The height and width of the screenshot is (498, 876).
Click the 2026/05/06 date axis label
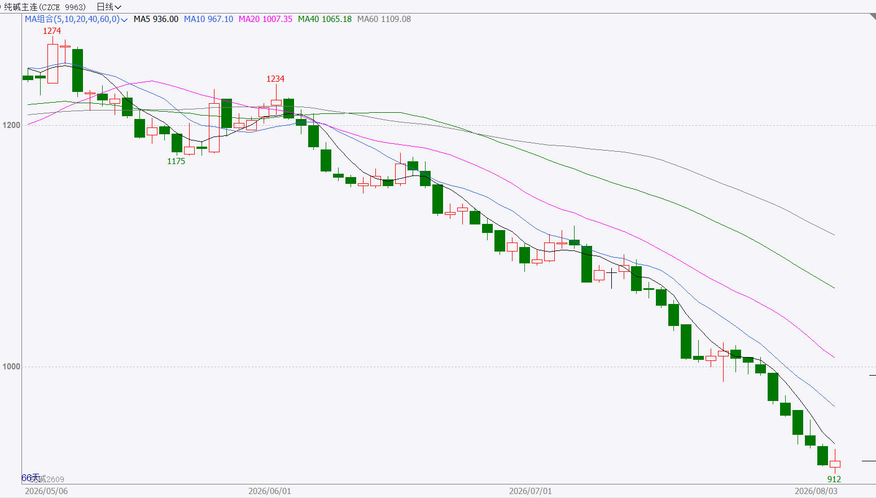46,491
